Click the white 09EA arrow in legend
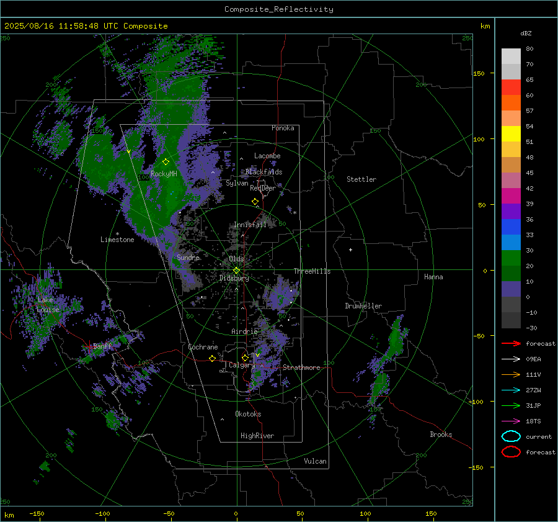The width and height of the screenshot is (558, 522). click(511, 359)
